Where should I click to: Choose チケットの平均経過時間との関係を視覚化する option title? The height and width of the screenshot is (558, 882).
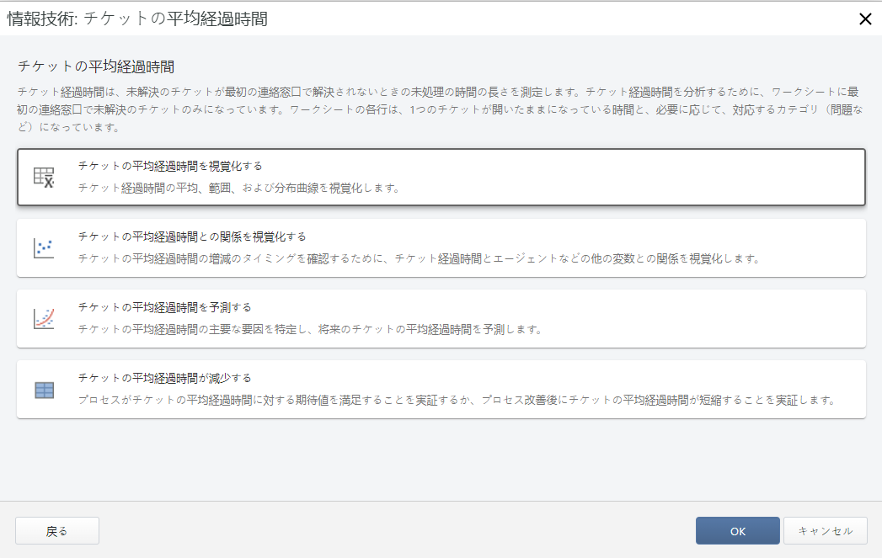point(191,236)
